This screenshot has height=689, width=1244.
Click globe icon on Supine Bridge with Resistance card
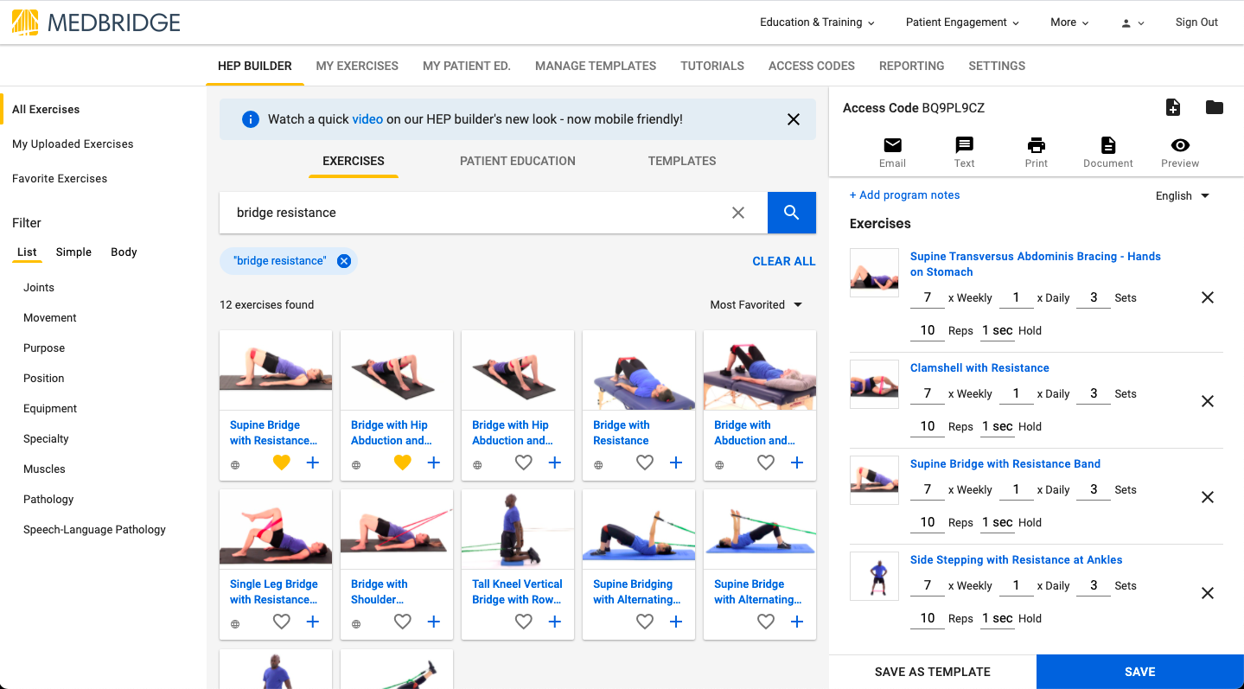235,465
